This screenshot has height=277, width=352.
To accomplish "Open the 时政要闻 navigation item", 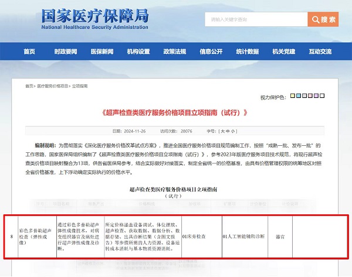I will click(66, 52).
